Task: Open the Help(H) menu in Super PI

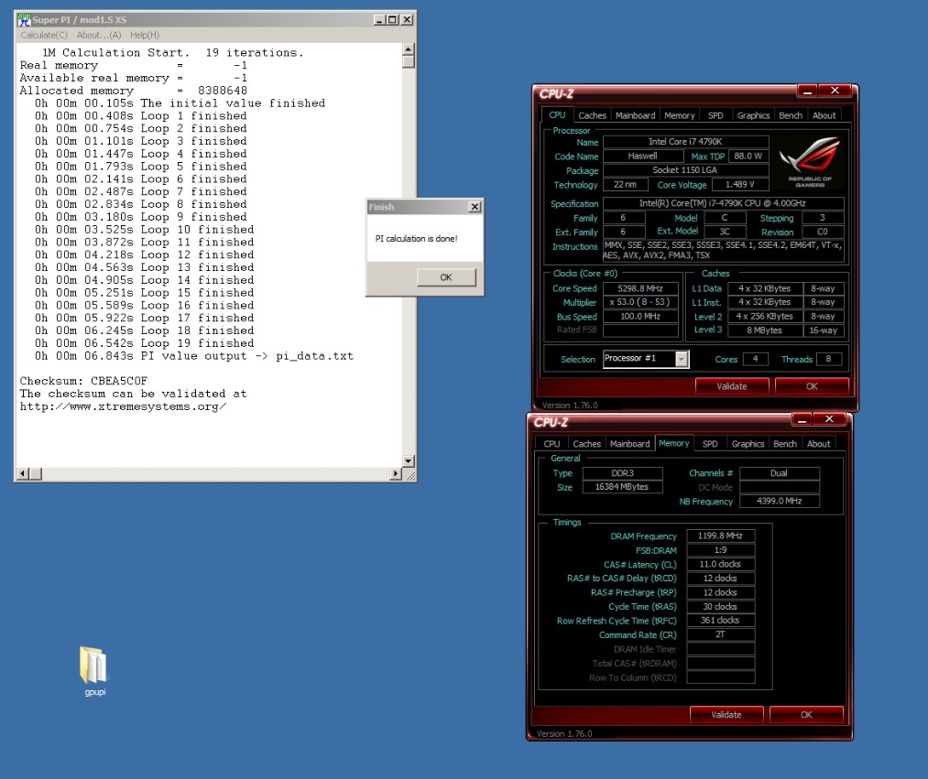Action: coord(145,35)
